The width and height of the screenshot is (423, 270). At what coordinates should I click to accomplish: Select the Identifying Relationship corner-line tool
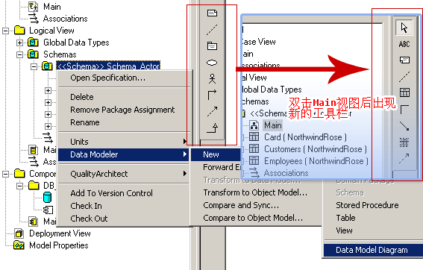404,109
